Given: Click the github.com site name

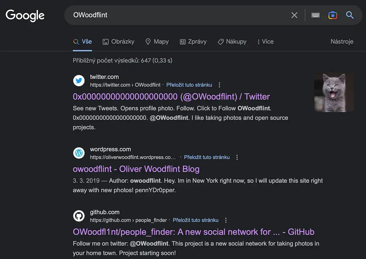Looking at the screenshot, I should coord(105,212).
